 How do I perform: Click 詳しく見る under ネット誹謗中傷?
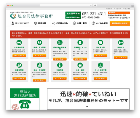coord(101,78)
